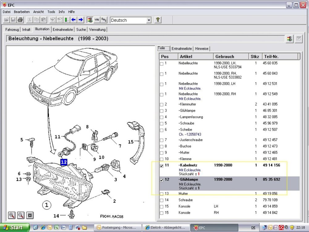The image size is (309, 232).
Task: Click the Copy toolbar icon
Action: pos(36,20)
